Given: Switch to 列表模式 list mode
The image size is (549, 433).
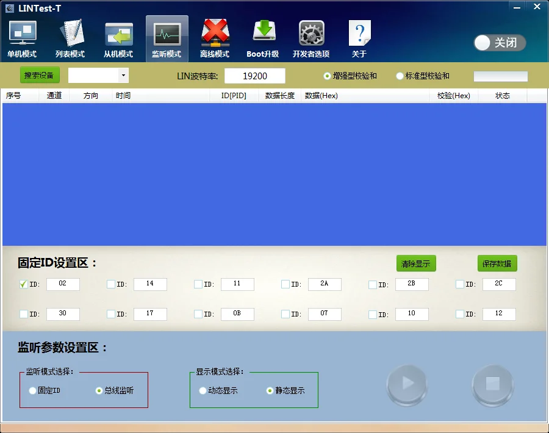Looking at the screenshot, I should pyautogui.click(x=70, y=39).
